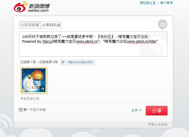Toggle the 赞一下这个内容 checkbox
This screenshot has height=137, width=189.
click(21, 110)
